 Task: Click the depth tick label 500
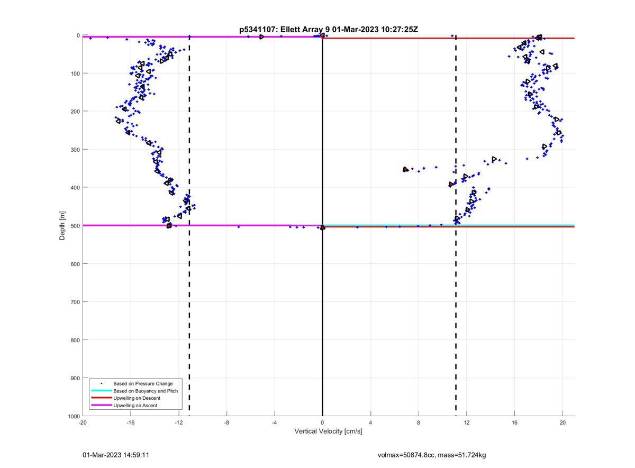(75, 226)
